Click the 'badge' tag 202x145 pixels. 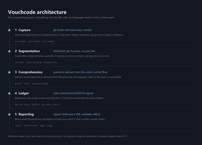tap(50, 126)
